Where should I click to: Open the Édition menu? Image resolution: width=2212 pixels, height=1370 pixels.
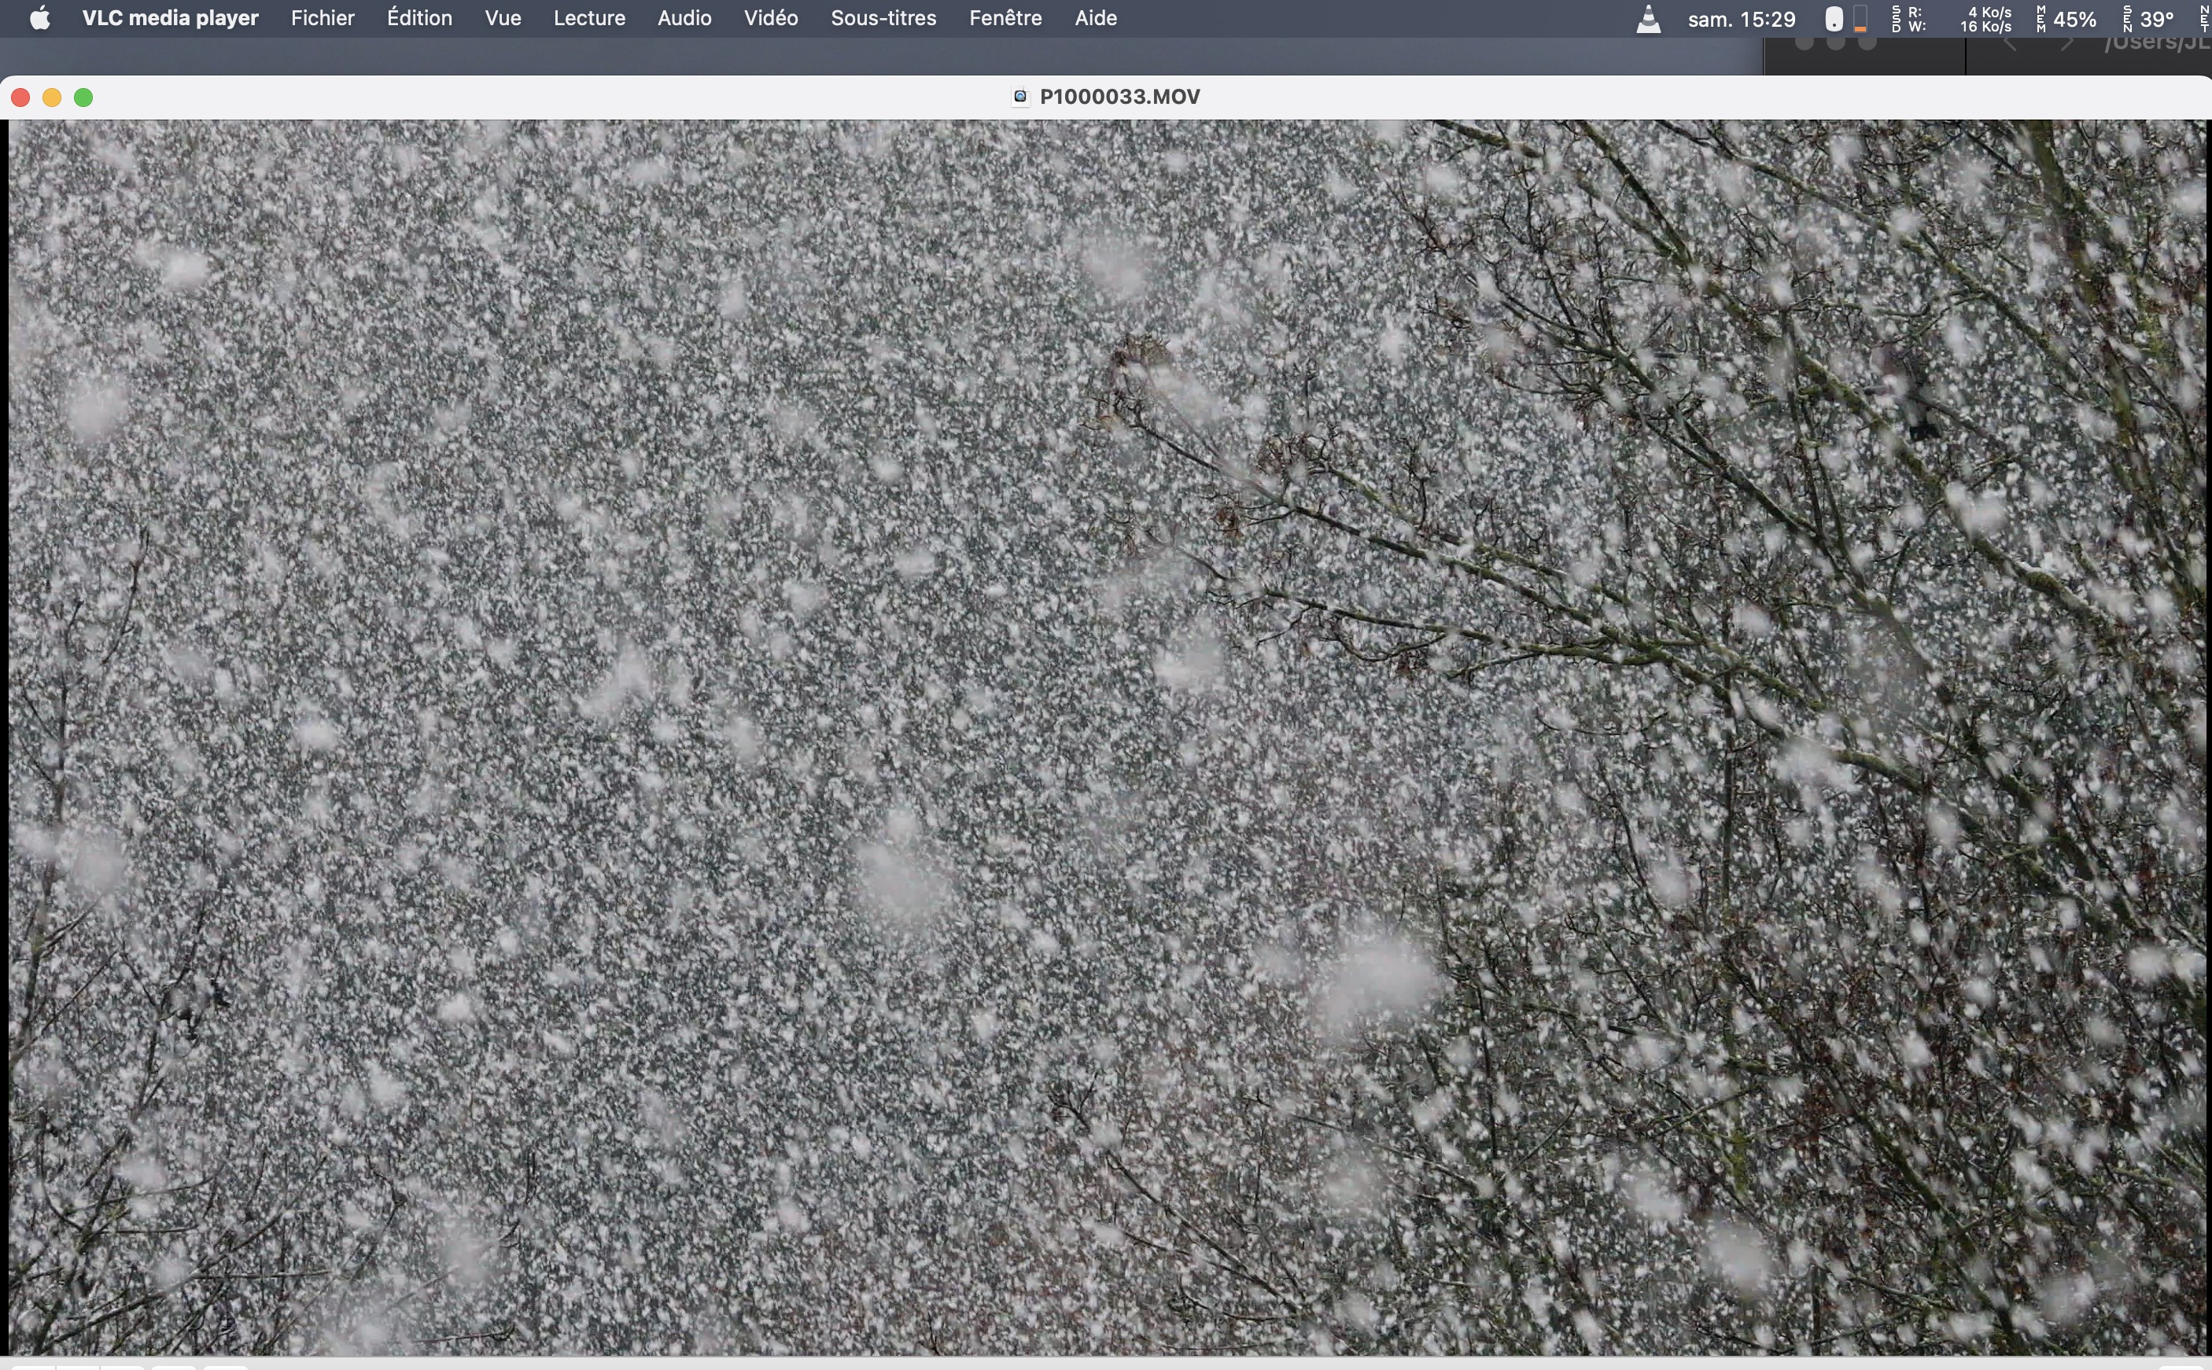pos(419,18)
